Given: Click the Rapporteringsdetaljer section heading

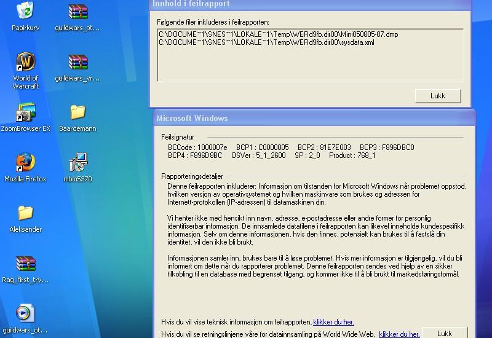Looking at the screenshot, I should coord(192,176).
